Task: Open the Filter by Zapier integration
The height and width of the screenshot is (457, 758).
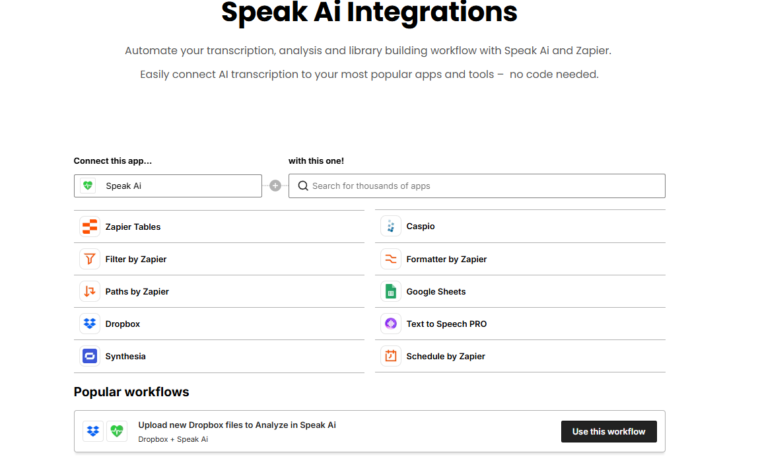Action: 136,259
